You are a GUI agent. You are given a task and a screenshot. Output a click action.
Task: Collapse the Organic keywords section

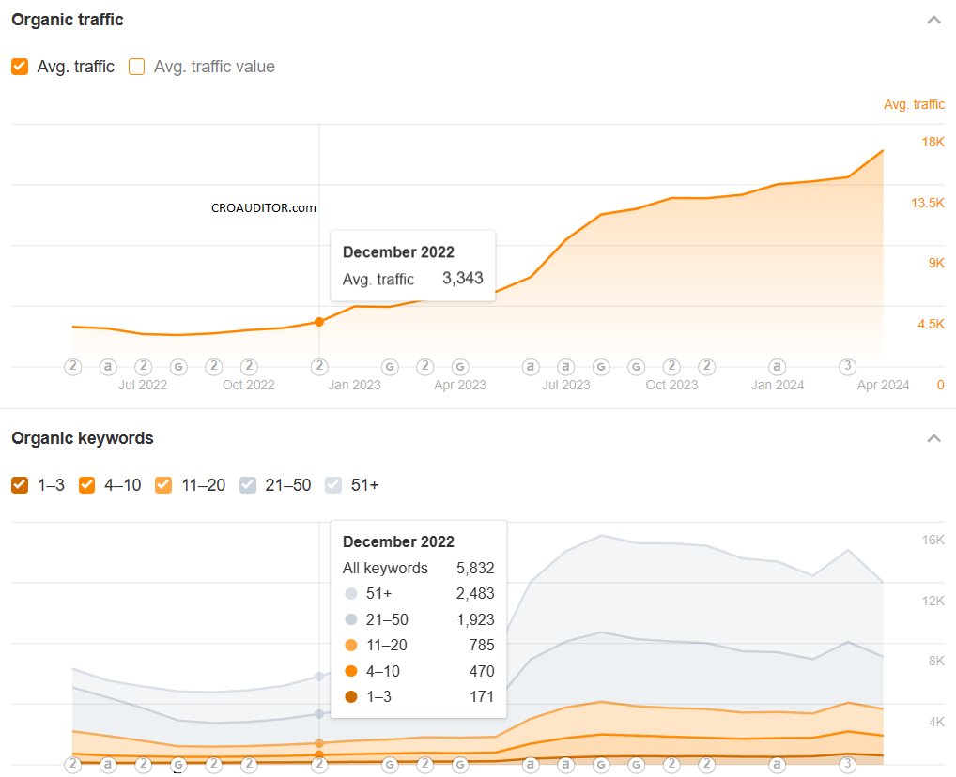934,437
